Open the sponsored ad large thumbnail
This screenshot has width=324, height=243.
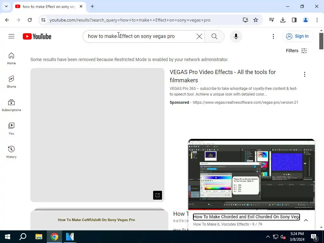[97, 135]
